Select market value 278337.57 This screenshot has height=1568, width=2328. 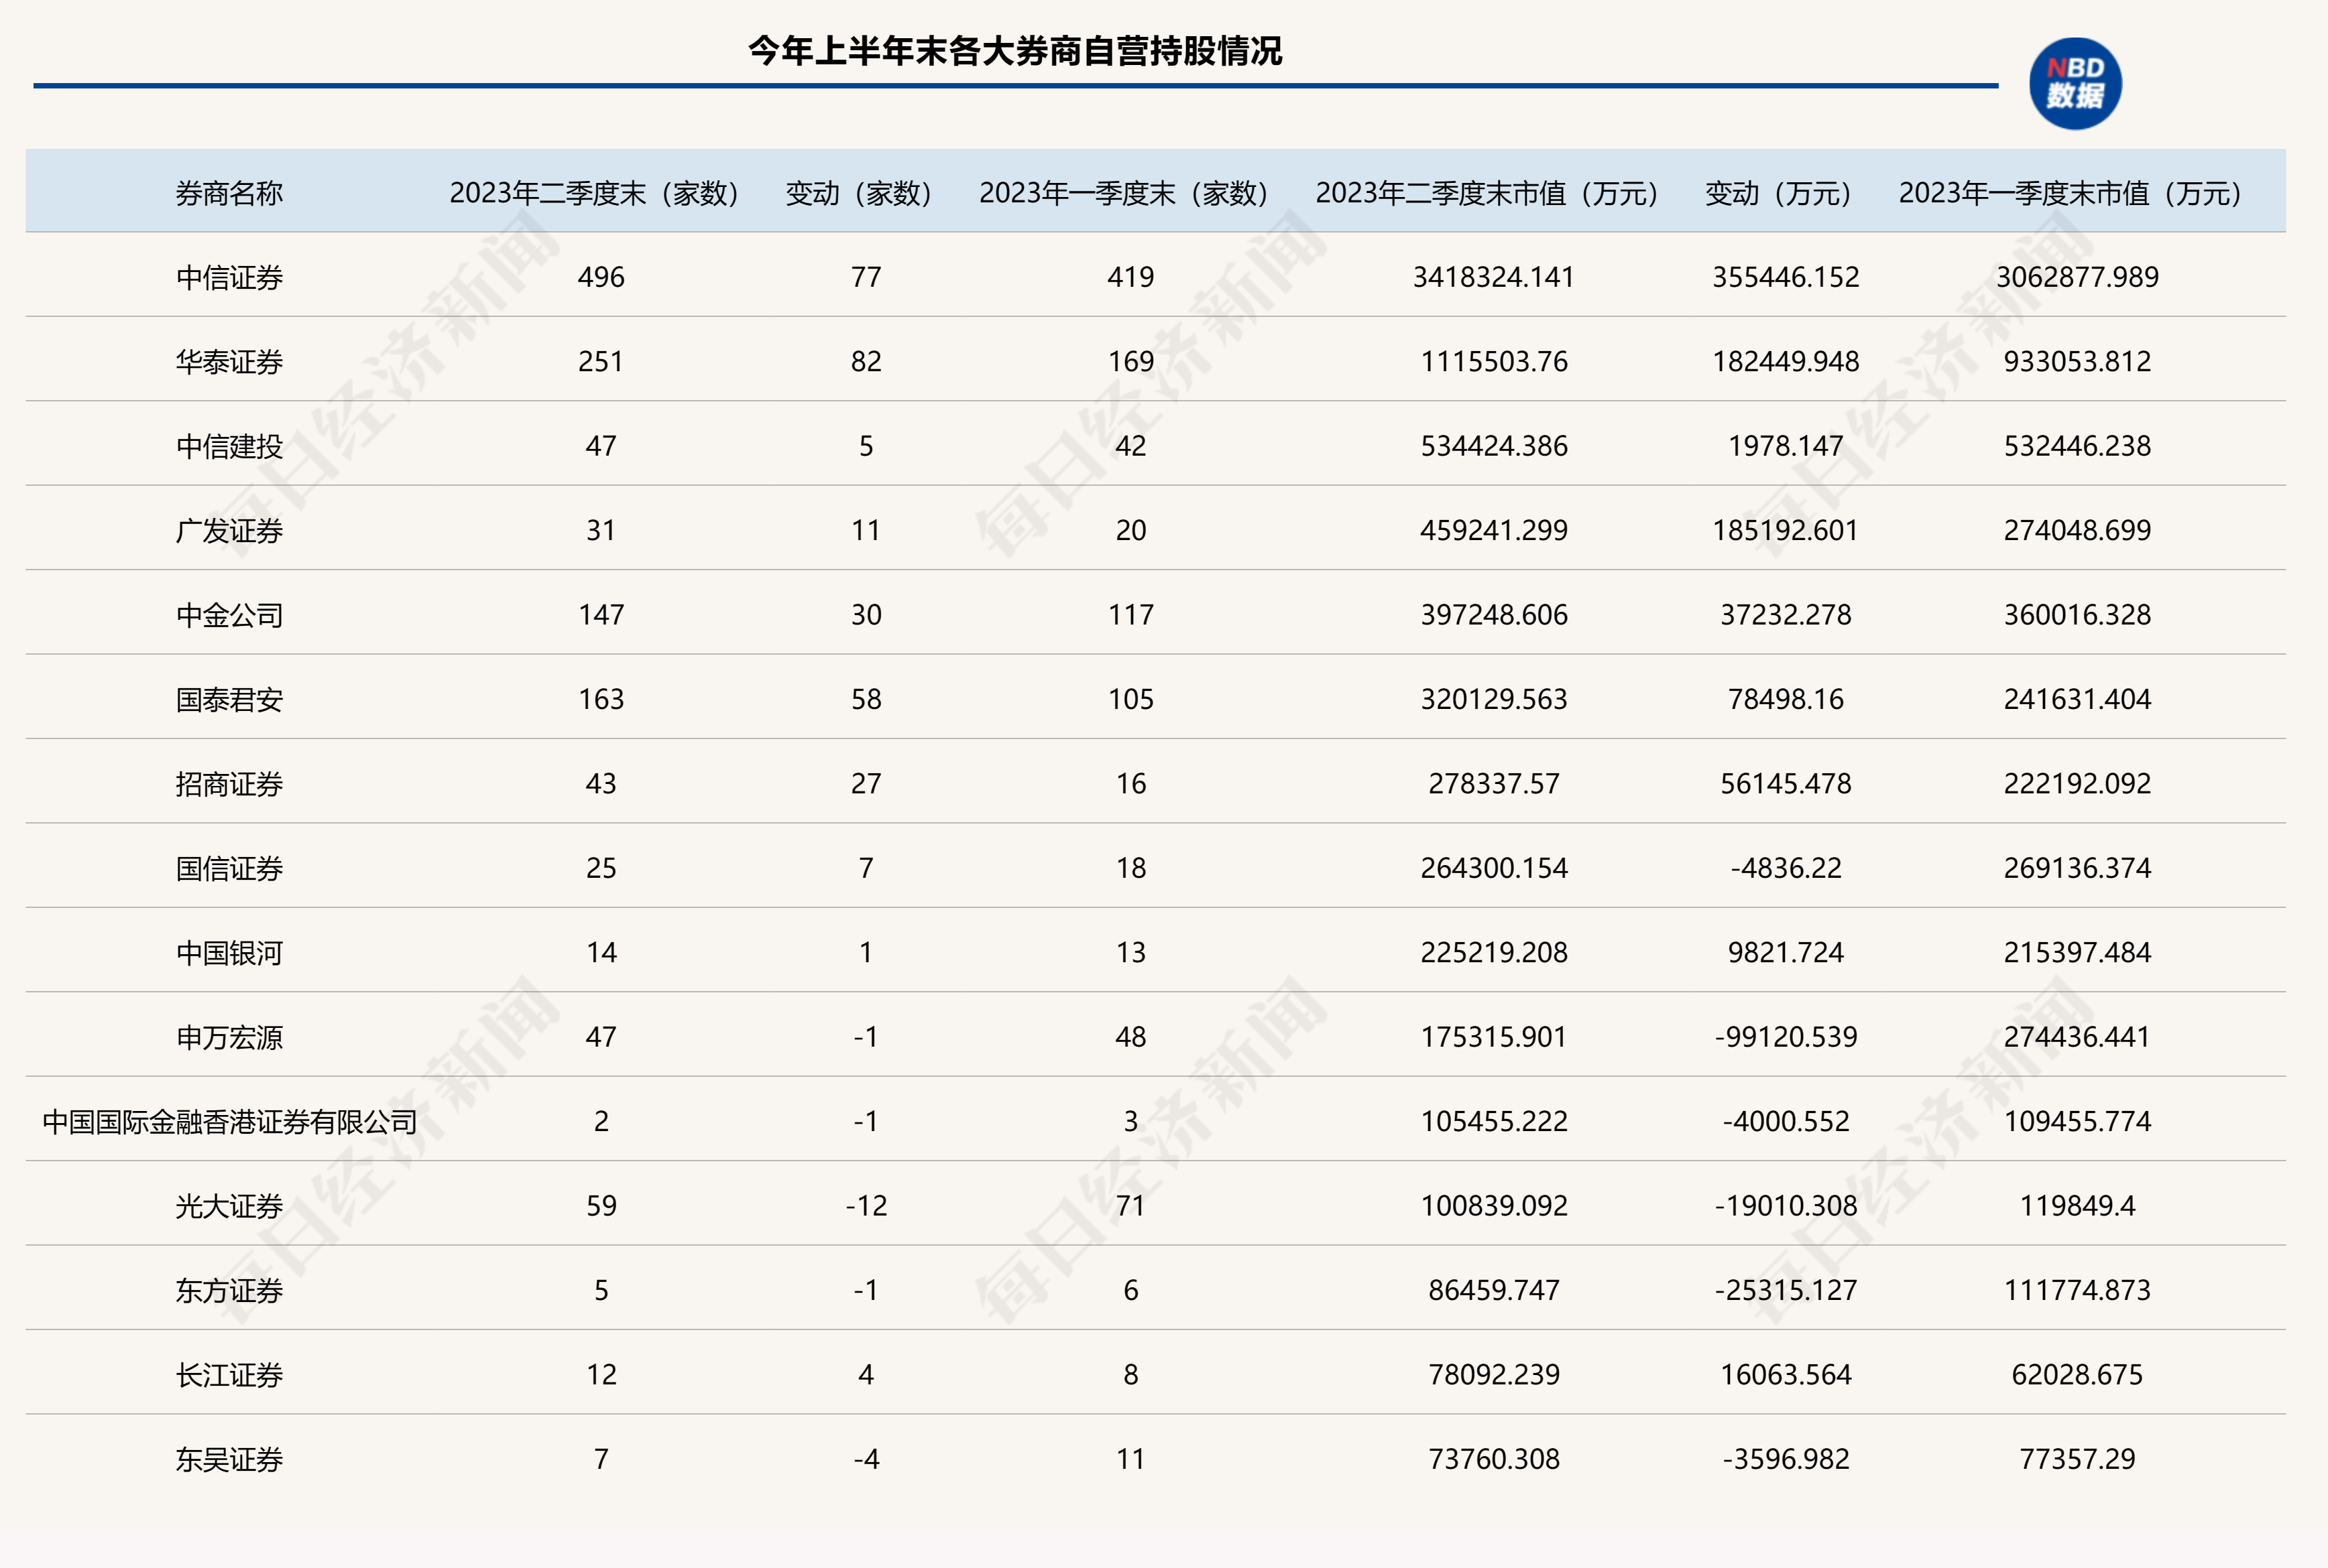1494,784
